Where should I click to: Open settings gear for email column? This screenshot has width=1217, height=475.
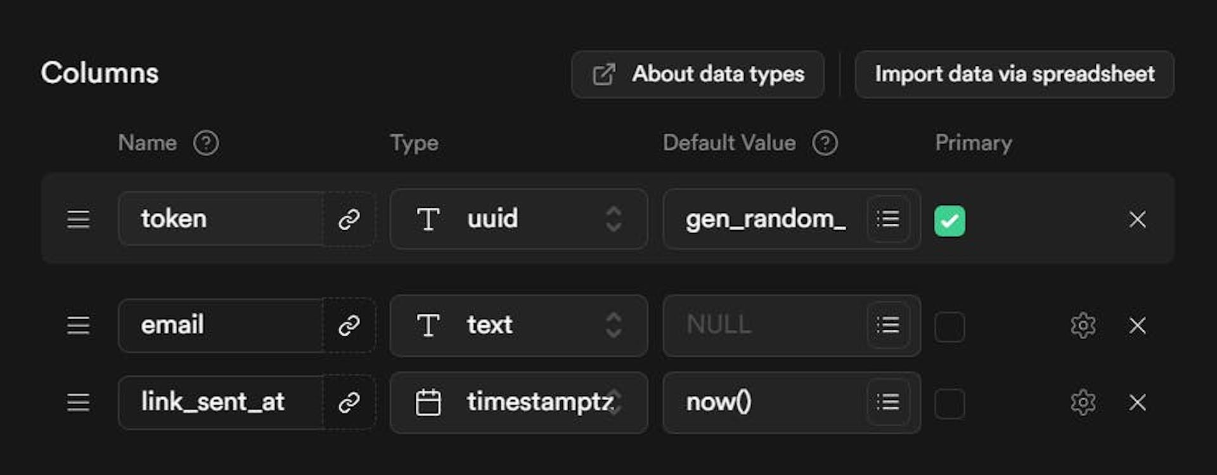click(1083, 325)
